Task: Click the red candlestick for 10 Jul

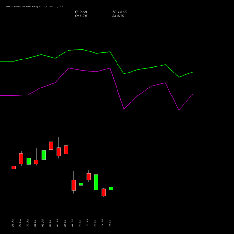Action: pyautogui.click(x=88, y=176)
